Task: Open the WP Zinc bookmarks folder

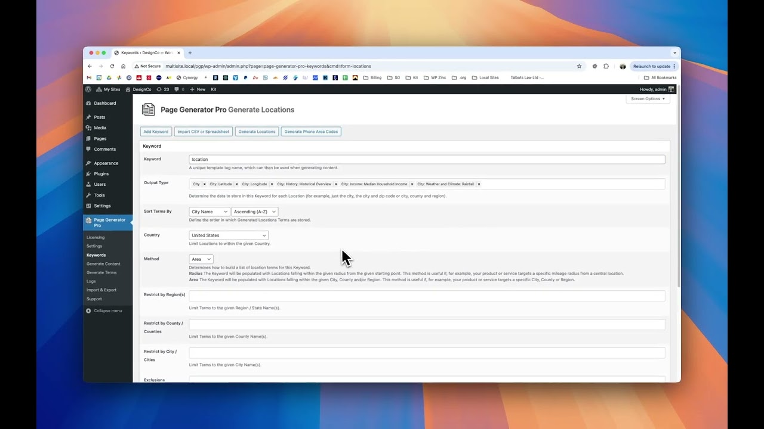Action: point(435,77)
